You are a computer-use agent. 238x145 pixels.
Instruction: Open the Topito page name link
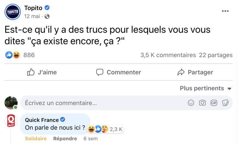[33, 8]
